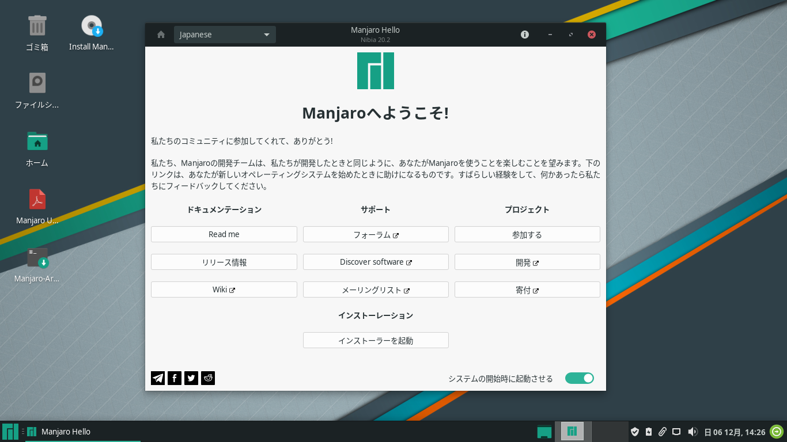Click the home icon in Manjaro Hello header

click(x=161, y=35)
